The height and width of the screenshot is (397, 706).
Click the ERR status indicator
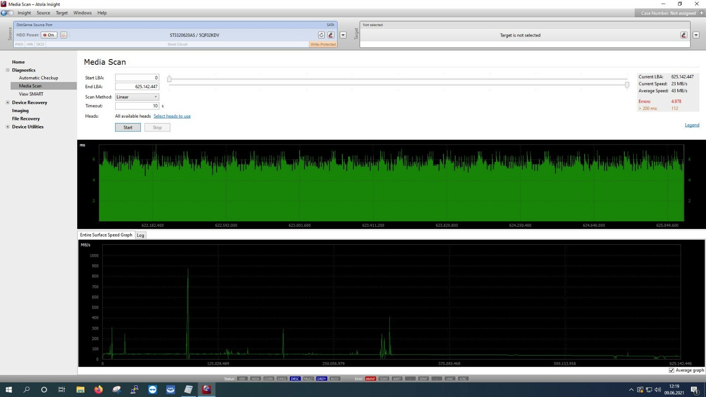point(242,379)
